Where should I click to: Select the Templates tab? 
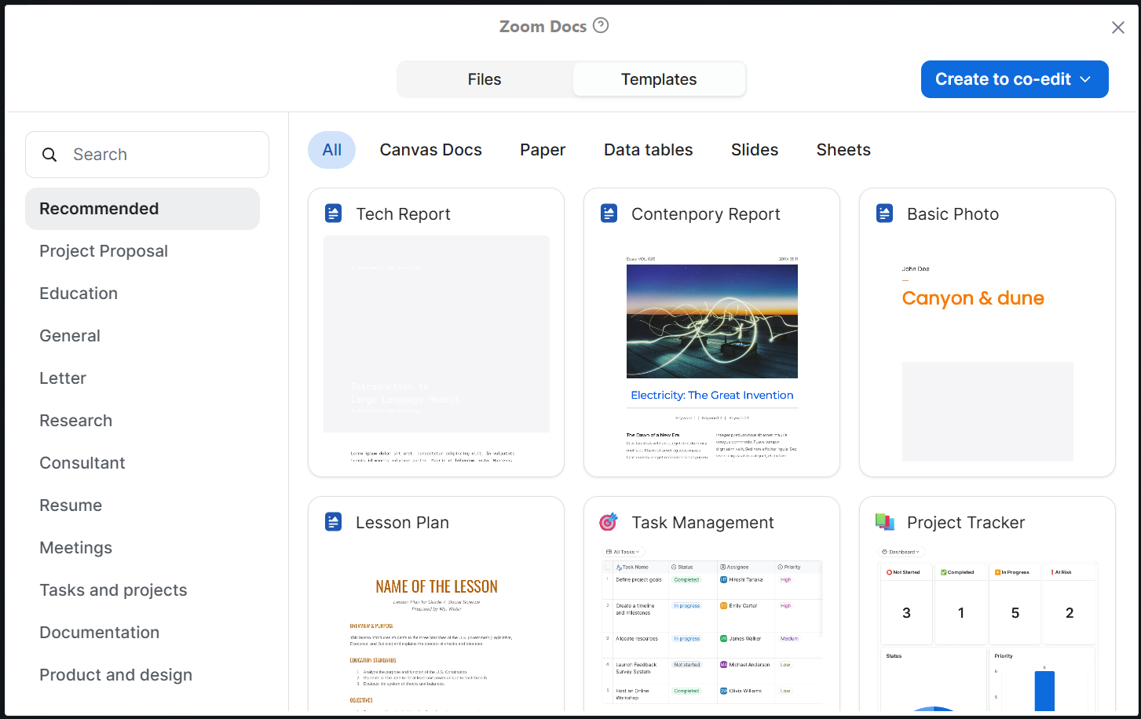[659, 79]
